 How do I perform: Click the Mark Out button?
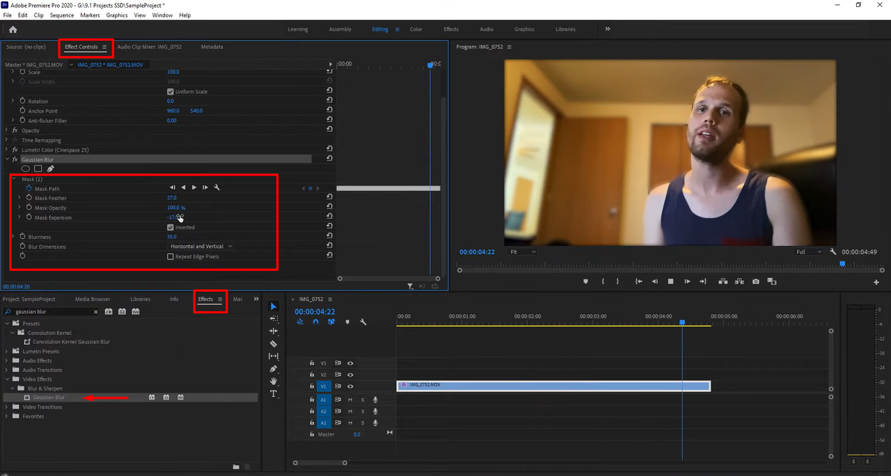tap(619, 281)
